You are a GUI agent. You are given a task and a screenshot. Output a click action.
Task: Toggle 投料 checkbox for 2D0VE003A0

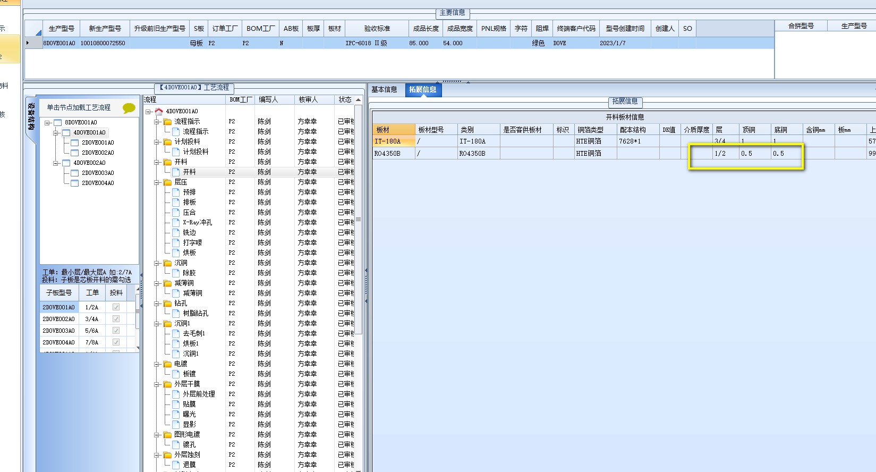point(116,331)
